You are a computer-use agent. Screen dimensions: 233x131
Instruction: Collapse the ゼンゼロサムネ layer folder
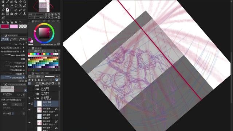click(x=35, y=98)
